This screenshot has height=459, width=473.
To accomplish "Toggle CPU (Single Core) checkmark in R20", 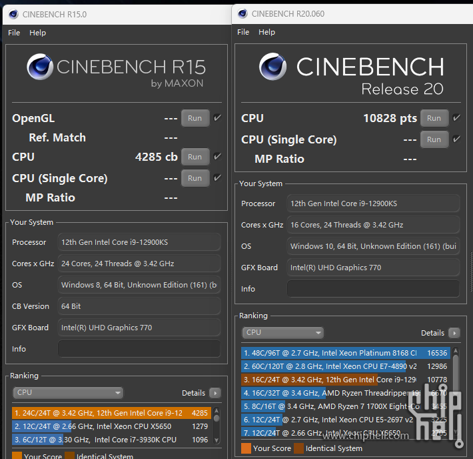I will coord(456,139).
